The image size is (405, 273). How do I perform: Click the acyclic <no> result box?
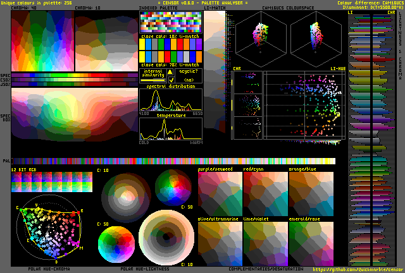tap(189, 76)
